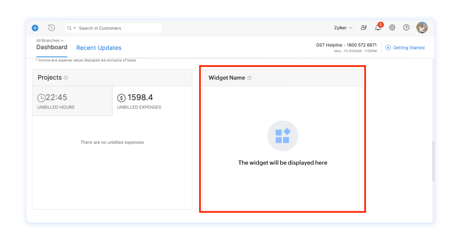The image size is (460, 242).
Task: Select the users icon near Zylker
Action: point(363,27)
